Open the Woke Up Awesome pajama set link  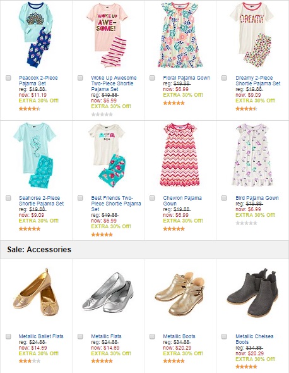pos(114,83)
